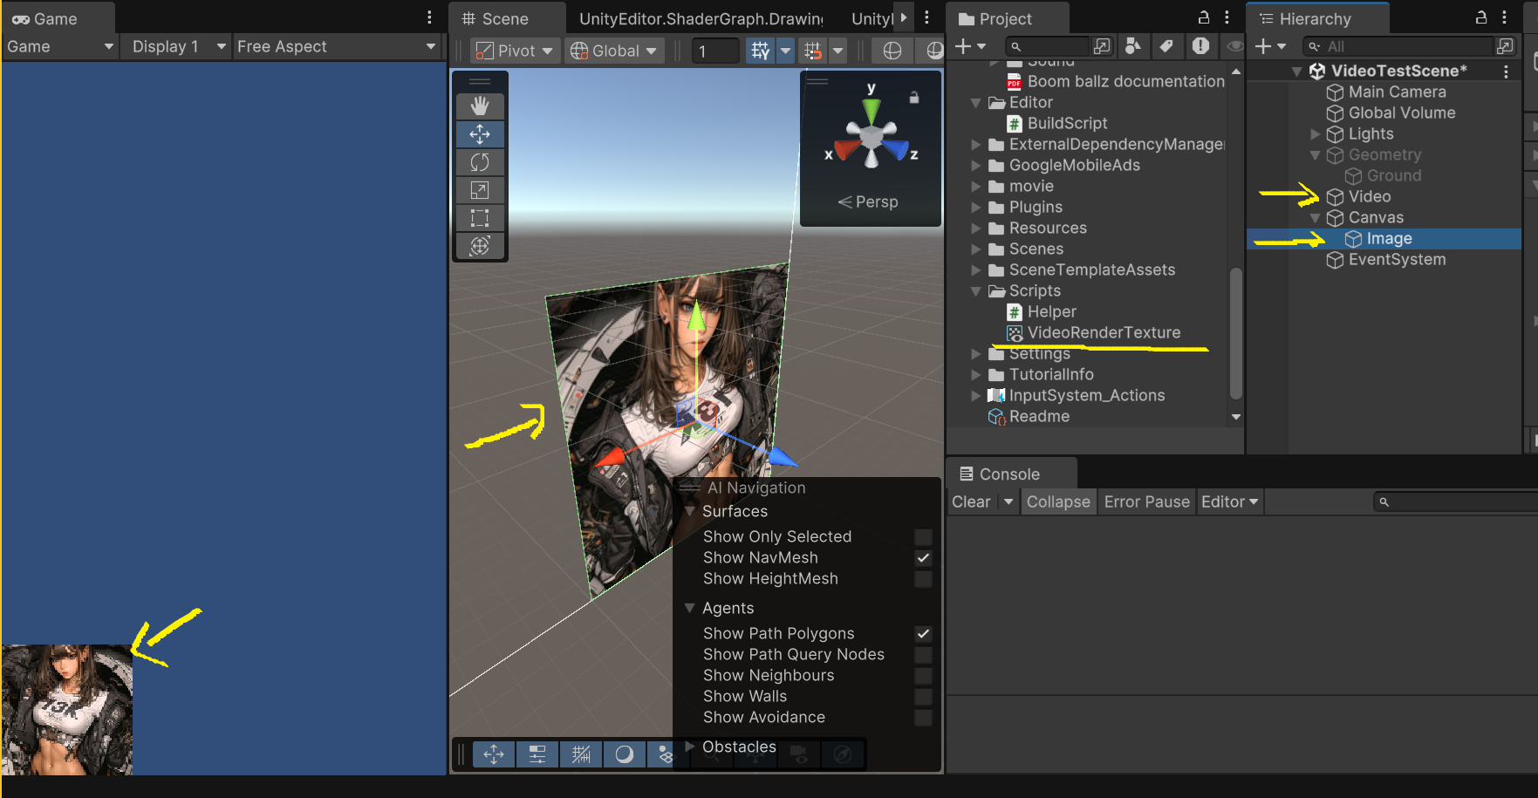The image size is (1538, 798).
Task: Select the Scale tool
Action: tap(480, 190)
